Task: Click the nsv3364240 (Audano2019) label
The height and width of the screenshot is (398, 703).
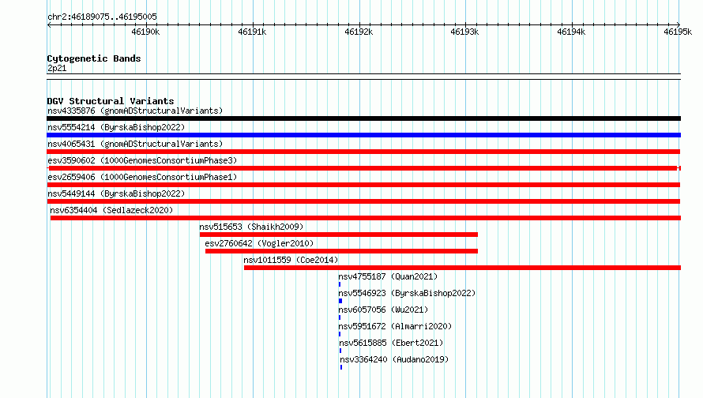Action: point(394,359)
